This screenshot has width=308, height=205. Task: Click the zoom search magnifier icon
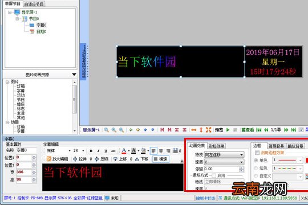pyautogui.click(x=107, y=130)
